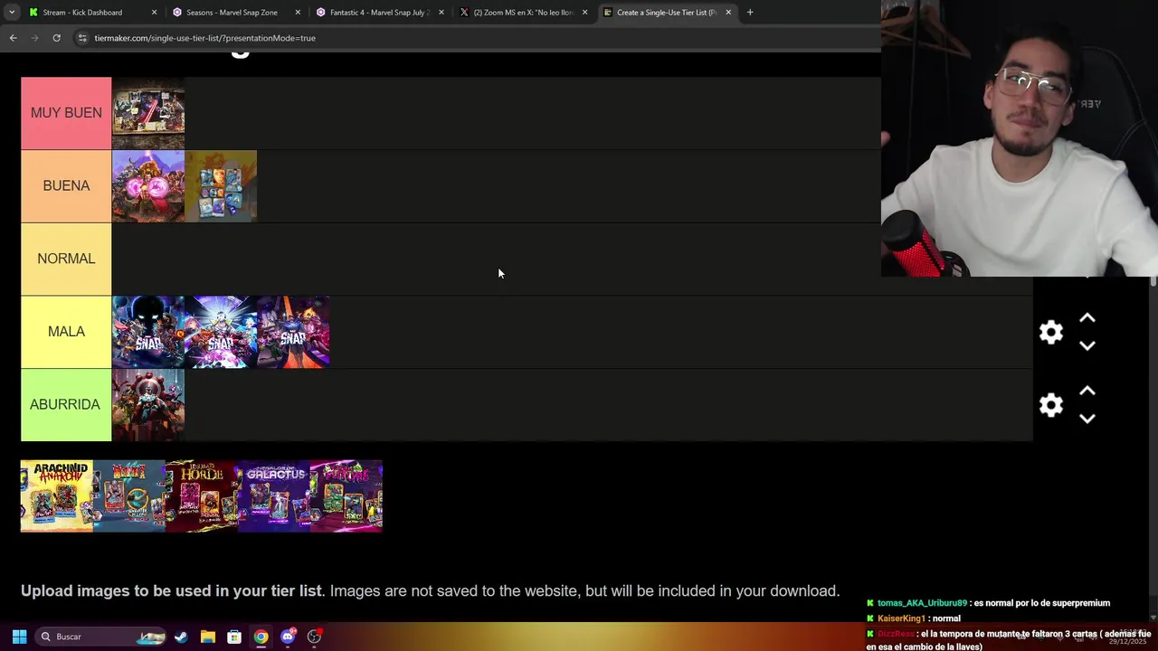The height and width of the screenshot is (651, 1158).
Task: Click chat username KaiserKing1
Action: 901,618
